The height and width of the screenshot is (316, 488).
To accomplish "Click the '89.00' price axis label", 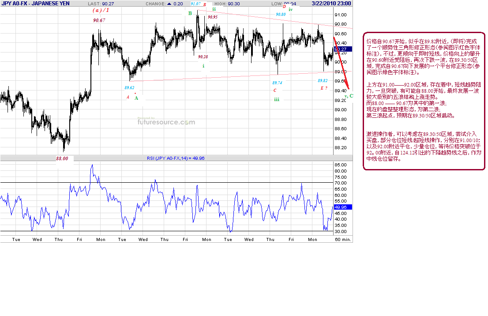I will tap(341, 110).
